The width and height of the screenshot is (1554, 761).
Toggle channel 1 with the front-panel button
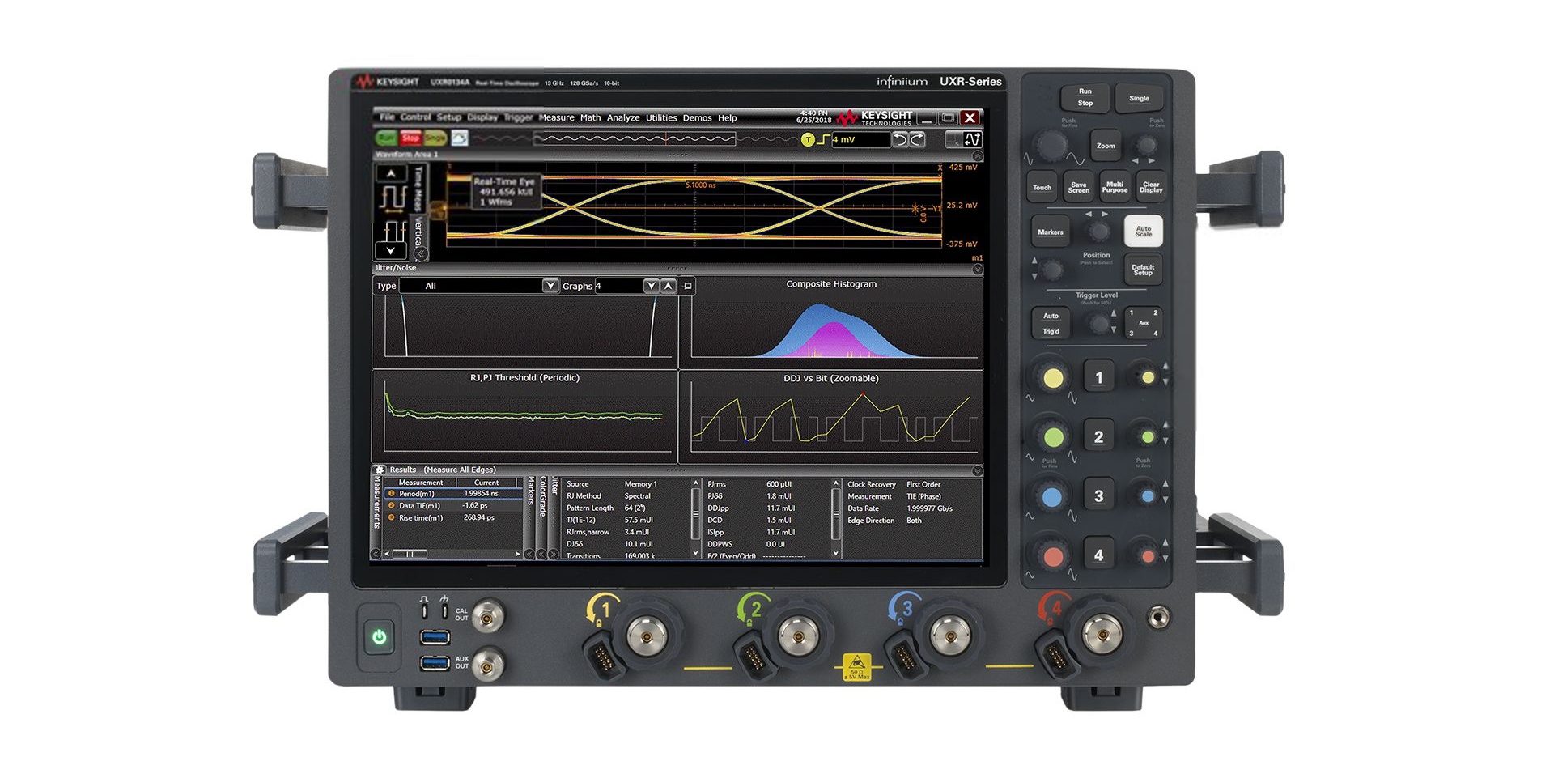[1098, 377]
